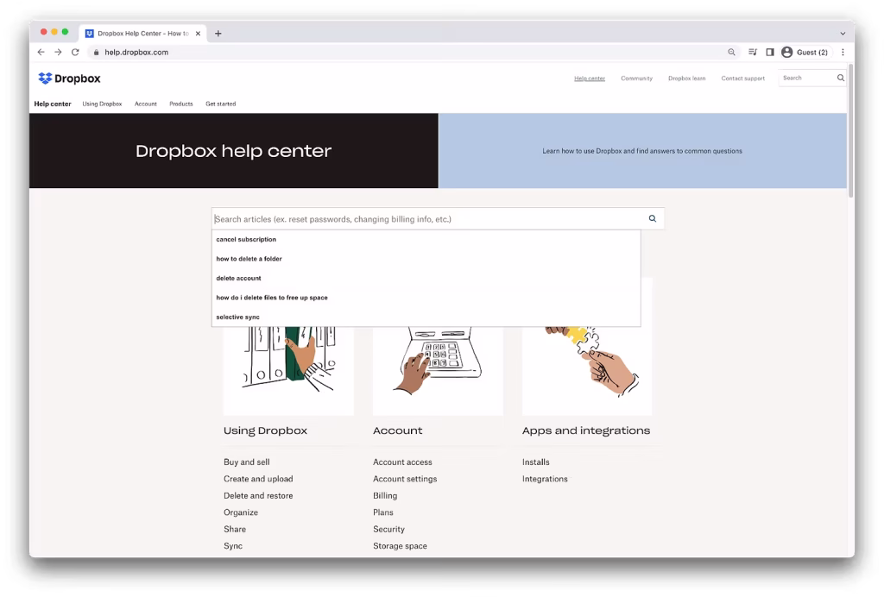The height and width of the screenshot is (597, 884).
Task: Open the Using Dropbox navigation tab
Action: pos(102,104)
